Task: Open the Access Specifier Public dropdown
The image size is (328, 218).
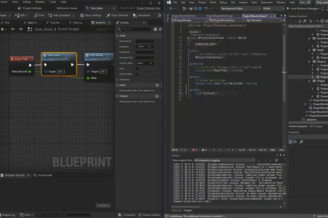Action: 145,63
